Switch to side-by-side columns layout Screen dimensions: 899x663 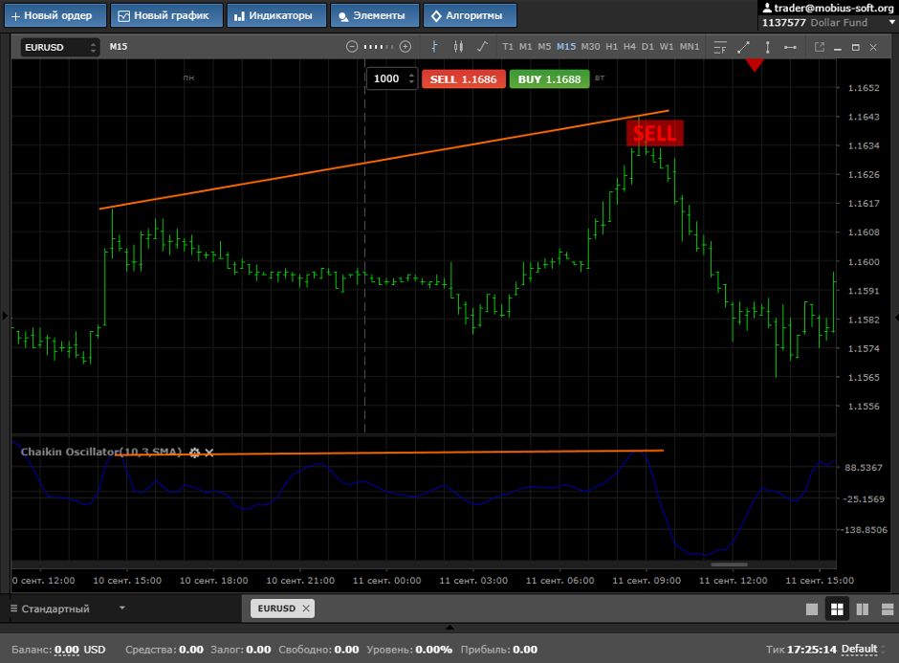tap(863, 609)
